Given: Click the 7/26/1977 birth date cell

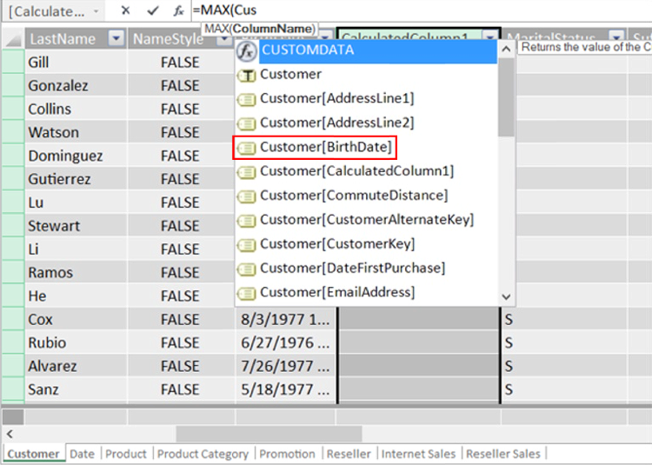Looking at the screenshot, I should (286, 366).
